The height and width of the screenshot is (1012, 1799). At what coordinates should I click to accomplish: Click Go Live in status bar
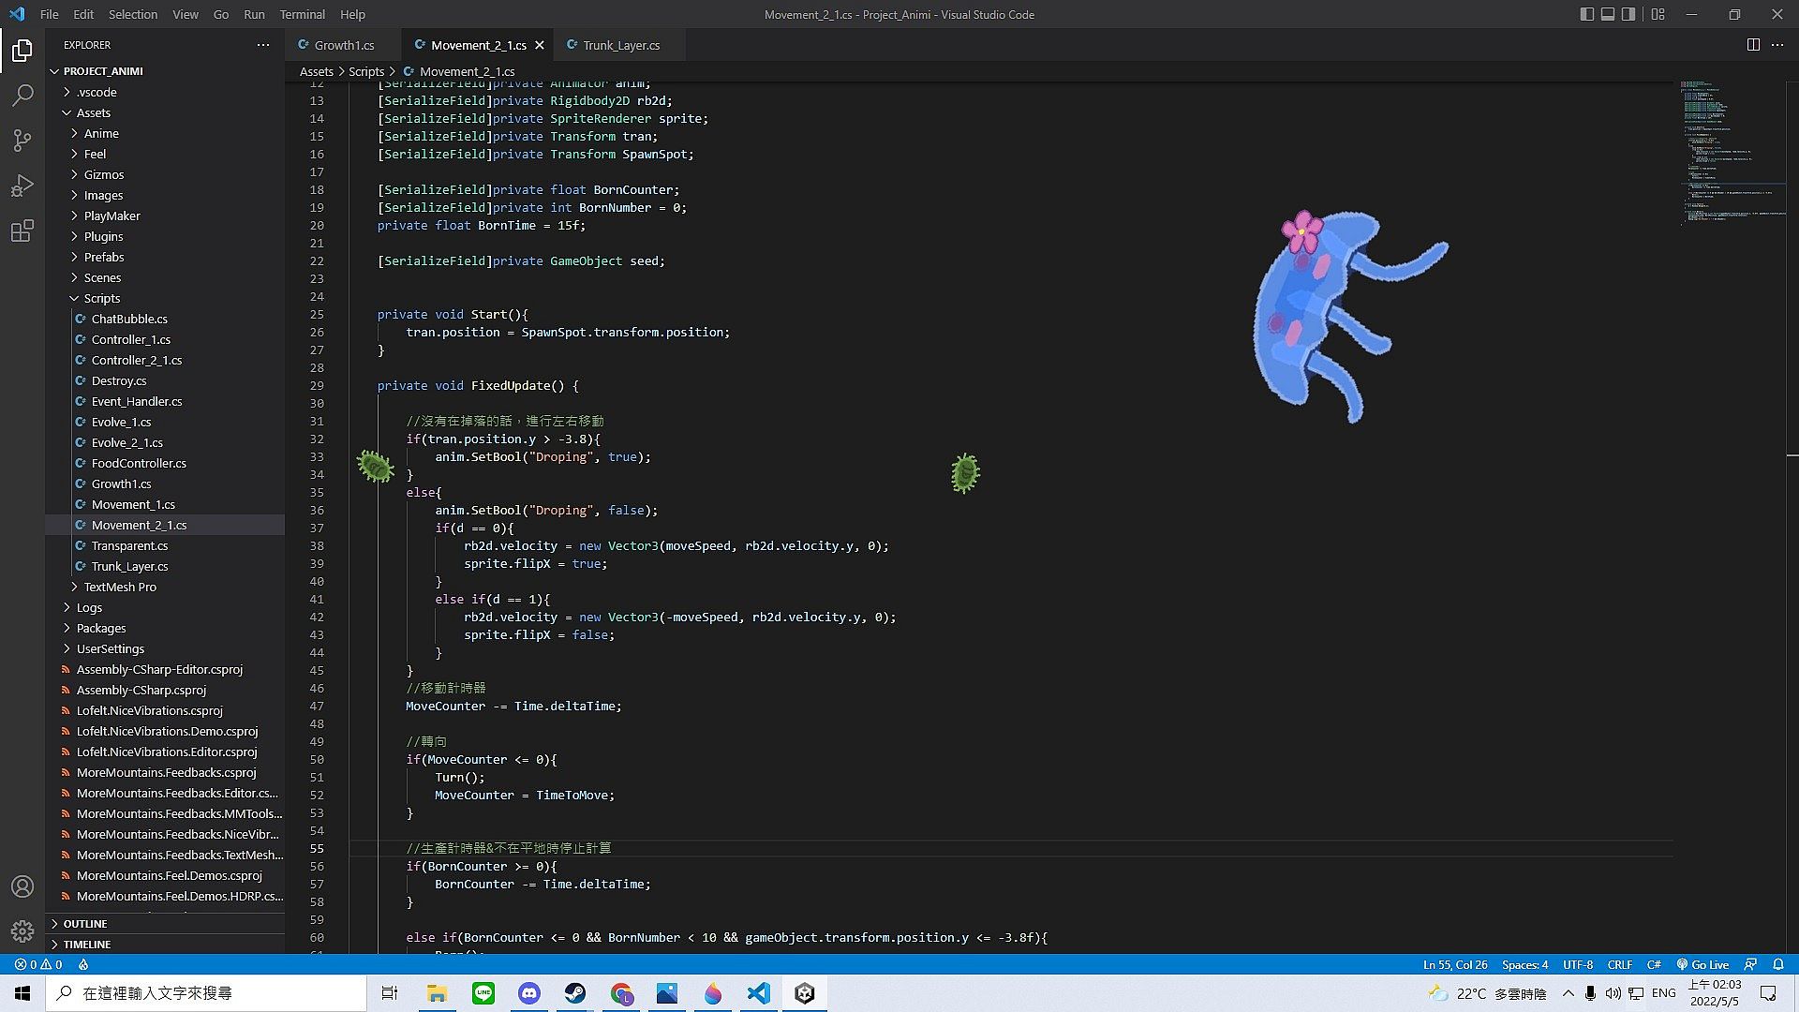point(1702,964)
